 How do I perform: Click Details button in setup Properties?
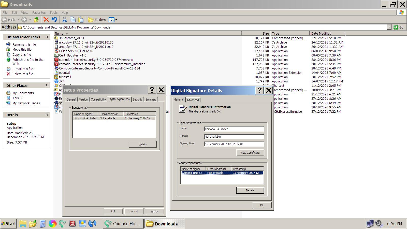tap(142, 144)
